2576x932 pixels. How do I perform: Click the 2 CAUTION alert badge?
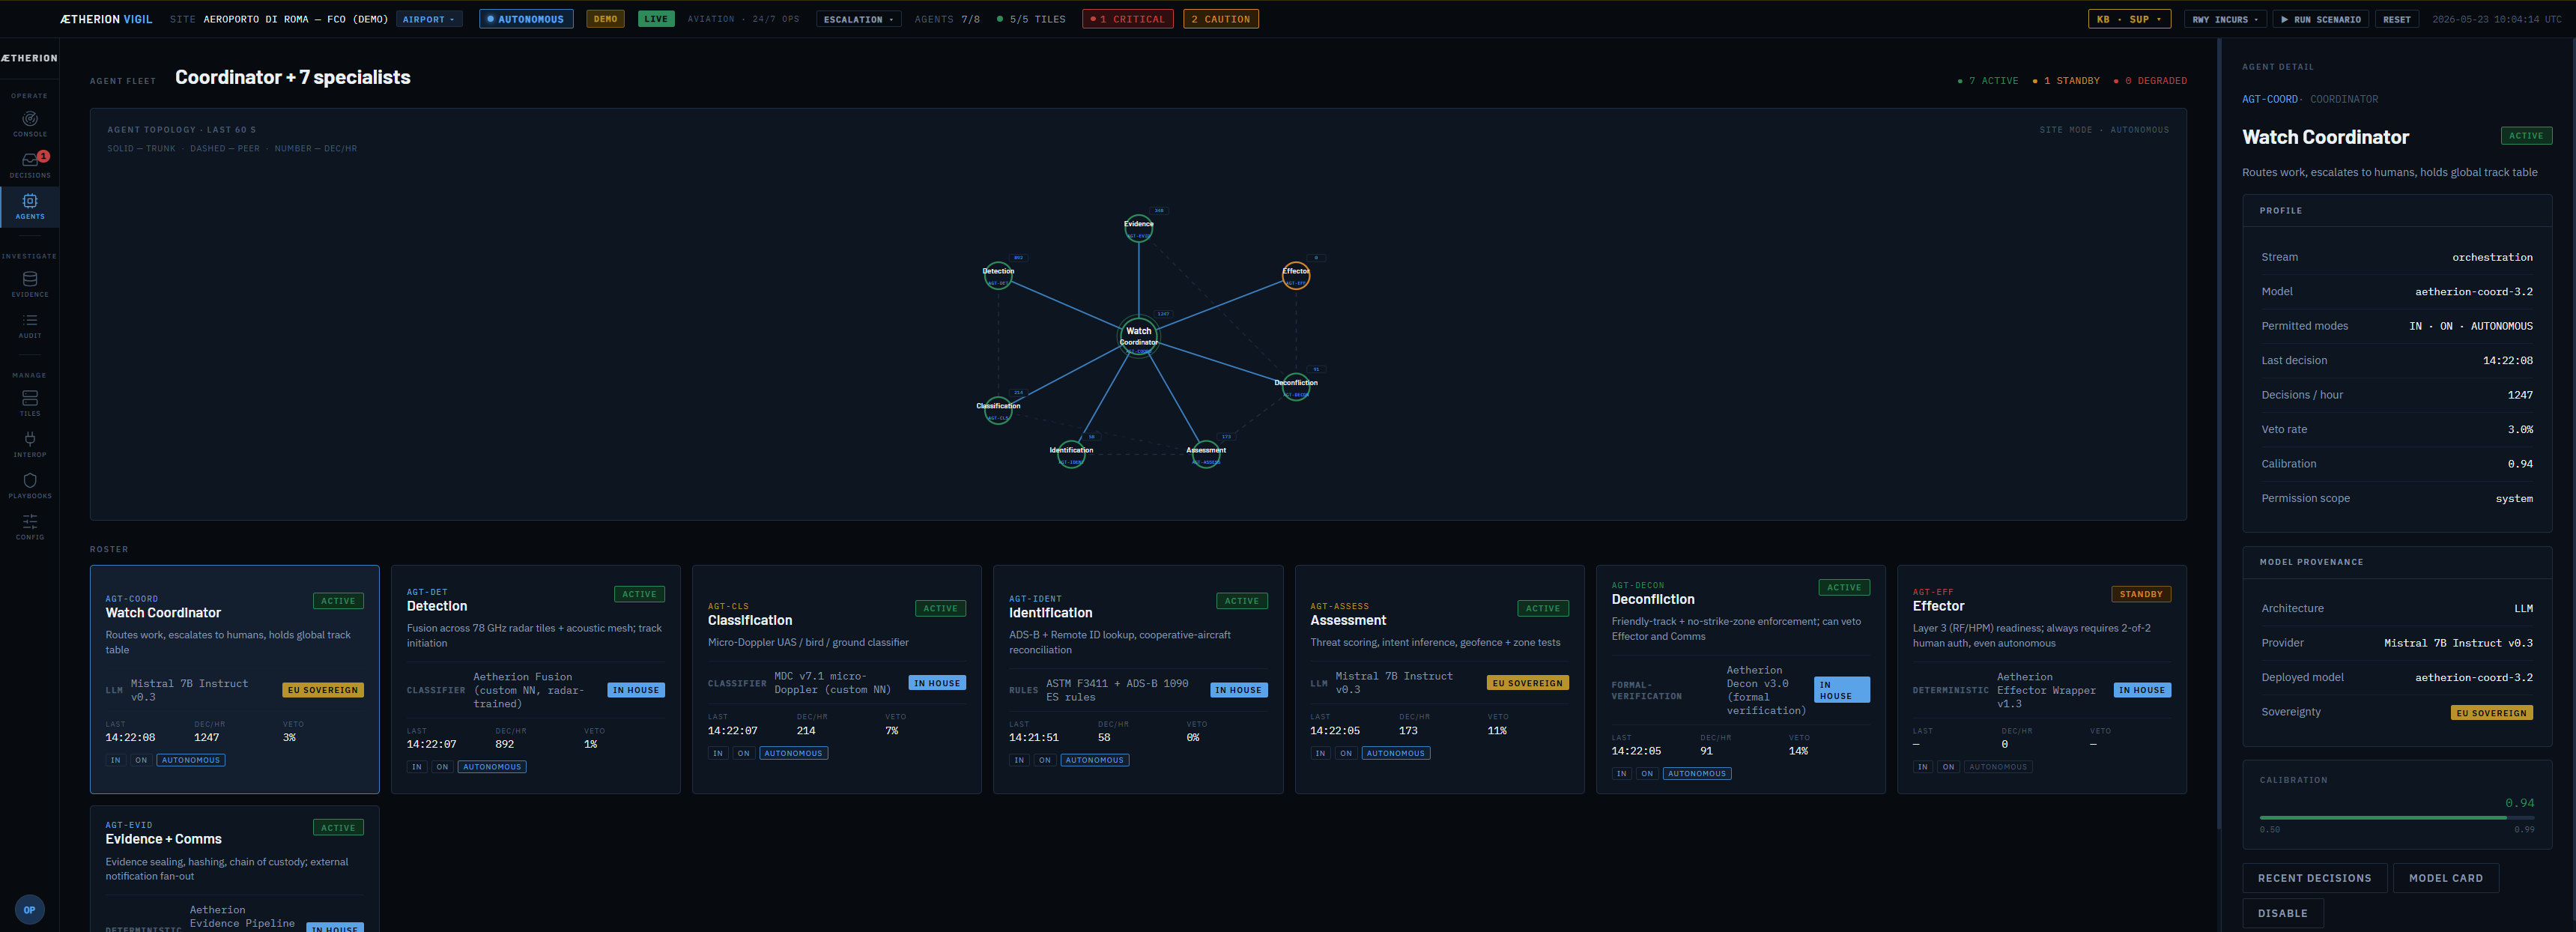[x=1220, y=19]
